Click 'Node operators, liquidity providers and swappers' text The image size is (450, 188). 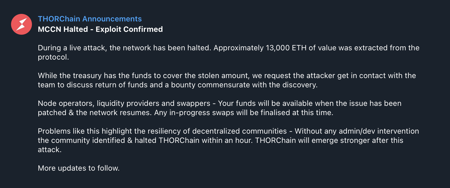point(124,103)
